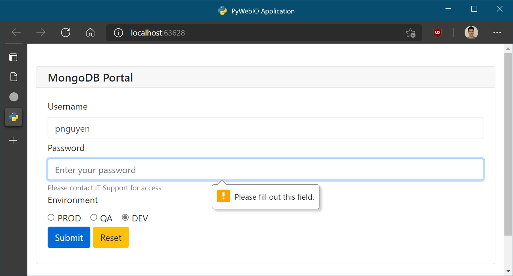The height and width of the screenshot is (276, 513).
Task: Submit the MongoDB Portal form
Action: 69,237
